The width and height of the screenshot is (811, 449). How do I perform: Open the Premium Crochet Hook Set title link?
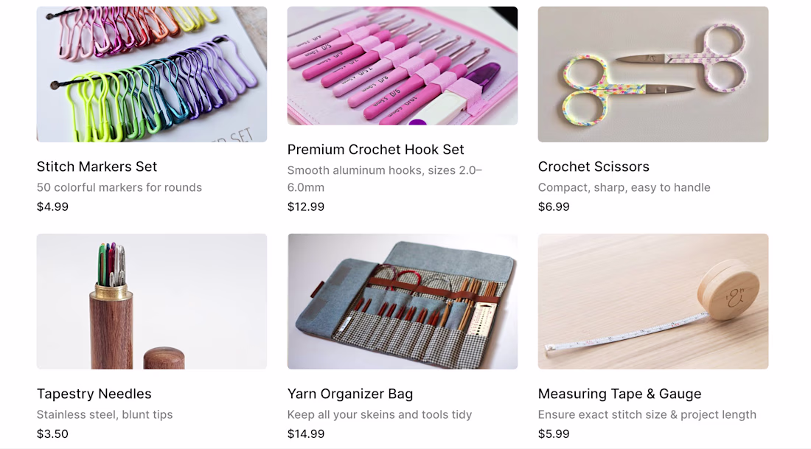tap(375, 150)
